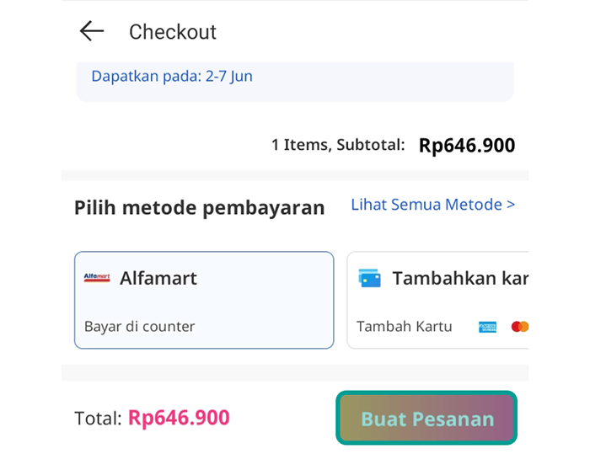Select Alfamart payment option card
This screenshot has width=590, height=454.
[204, 300]
